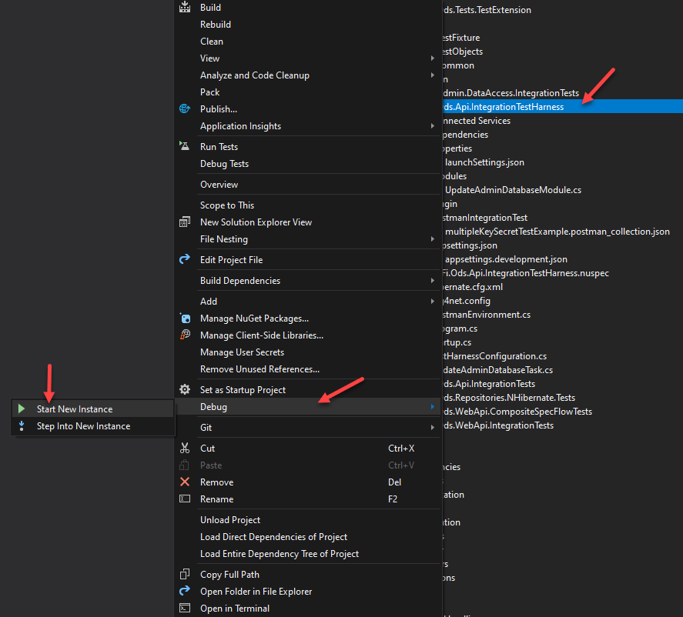Expand the Analyze and Code Cleanup submenu arrow
Image resolution: width=683 pixels, height=617 pixels.
pyautogui.click(x=433, y=75)
